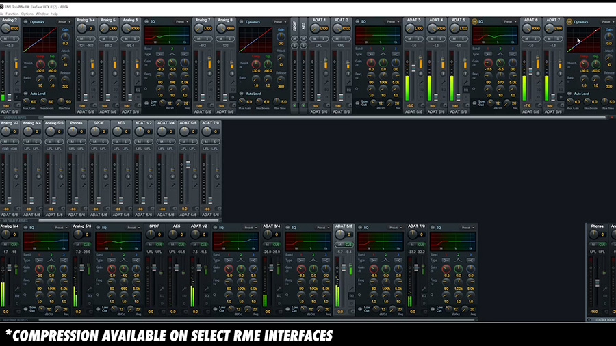Open the Function menu
This screenshot has height=346, width=616.
(12, 14)
